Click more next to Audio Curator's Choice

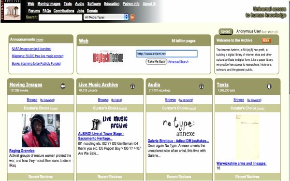tap(192, 109)
